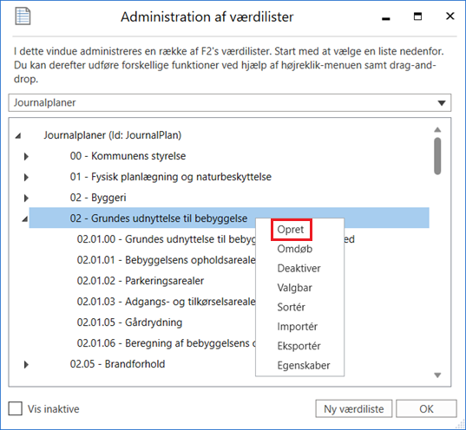Choose Opret in the context menu
This screenshot has width=466, height=430.
[291, 230]
